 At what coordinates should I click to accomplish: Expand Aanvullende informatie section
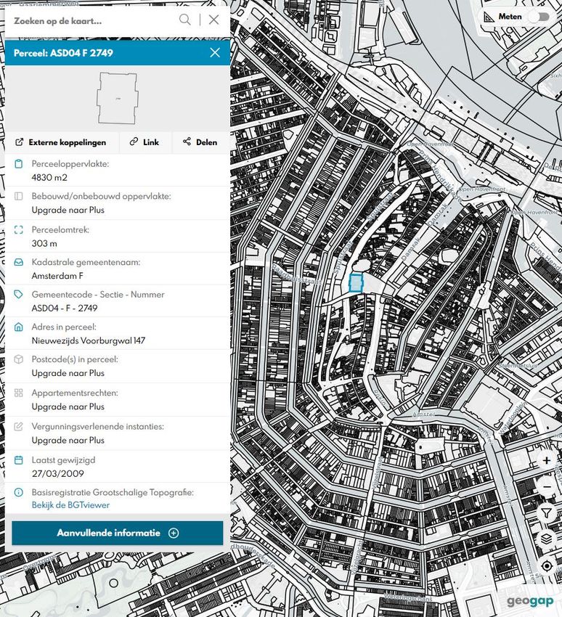118,533
